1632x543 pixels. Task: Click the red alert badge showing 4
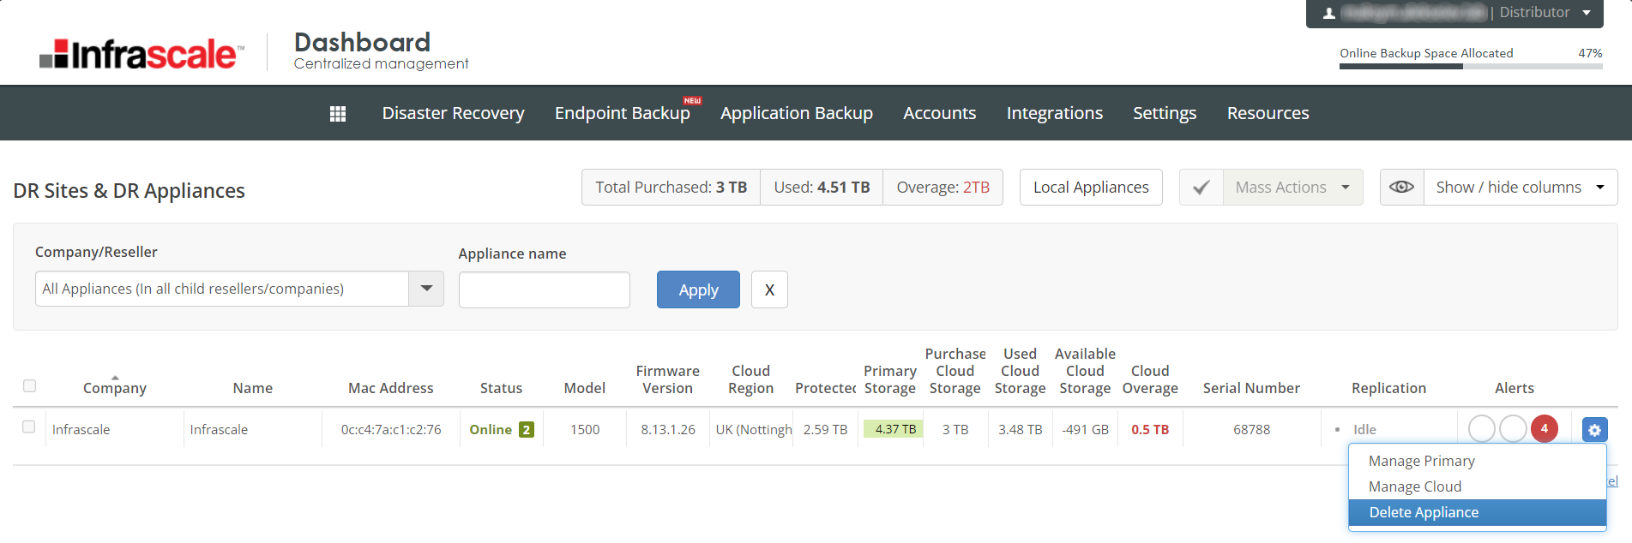1545,429
